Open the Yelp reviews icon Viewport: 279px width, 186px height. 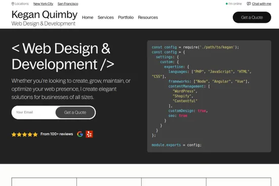pyautogui.click(x=89, y=134)
